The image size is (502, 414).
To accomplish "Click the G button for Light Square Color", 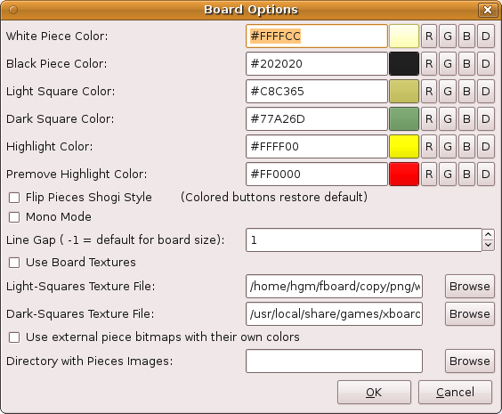I will 448,91.
